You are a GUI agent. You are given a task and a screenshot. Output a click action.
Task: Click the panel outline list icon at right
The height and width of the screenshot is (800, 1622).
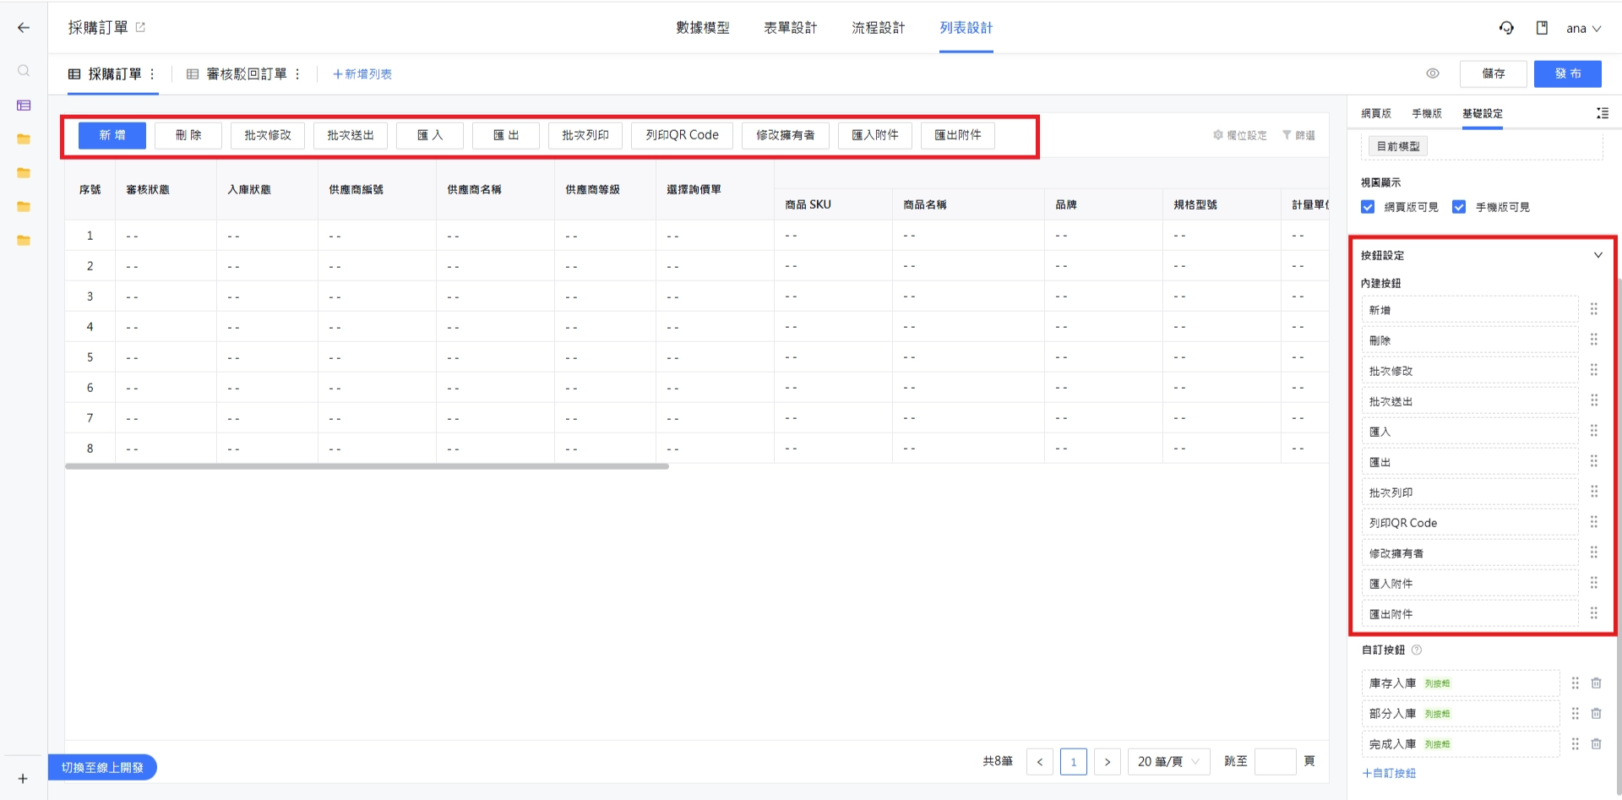click(1603, 113)
